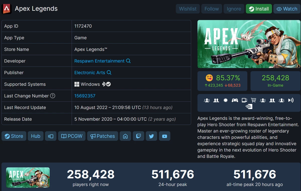Click the 258,428 In-Game counter box

(275, 81)
